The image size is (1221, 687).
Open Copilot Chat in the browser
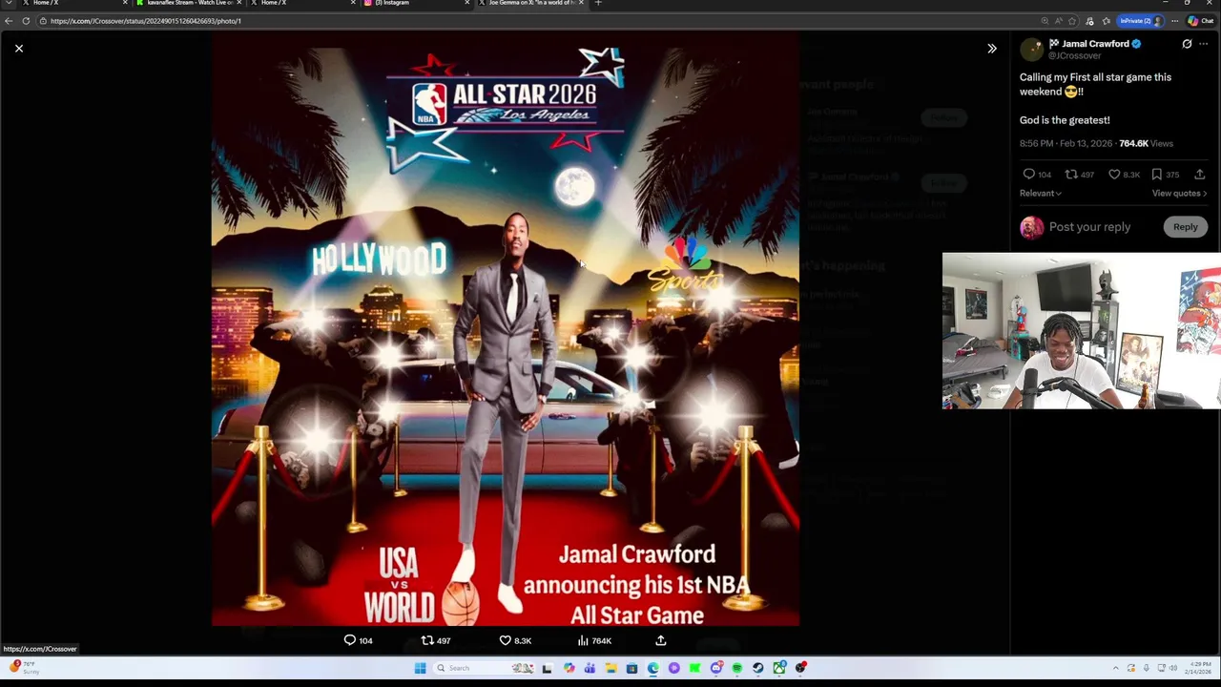click(x=1199, y=21)
